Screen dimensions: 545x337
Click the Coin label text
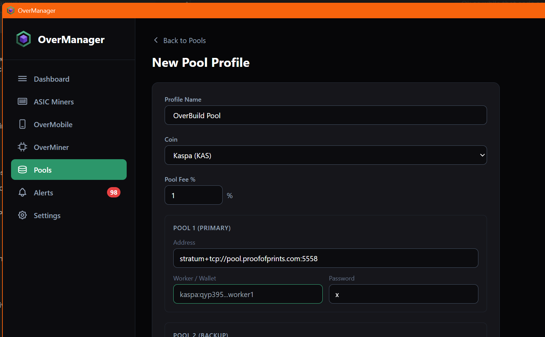[x=171, y=140]
